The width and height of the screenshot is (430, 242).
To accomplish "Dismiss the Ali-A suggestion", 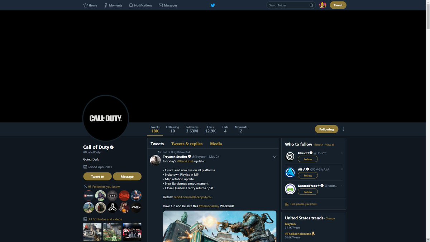I will 342,169.
